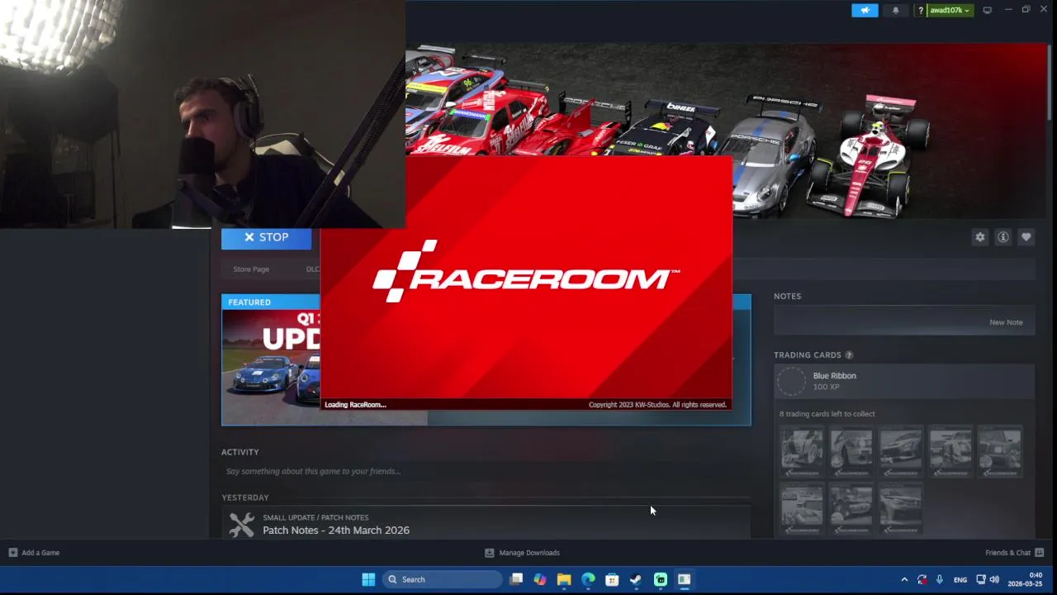Screen dimensions: 1057x595
Task: Click the copyright 2023 KW-Studios text
Action: tap(657, 405)
